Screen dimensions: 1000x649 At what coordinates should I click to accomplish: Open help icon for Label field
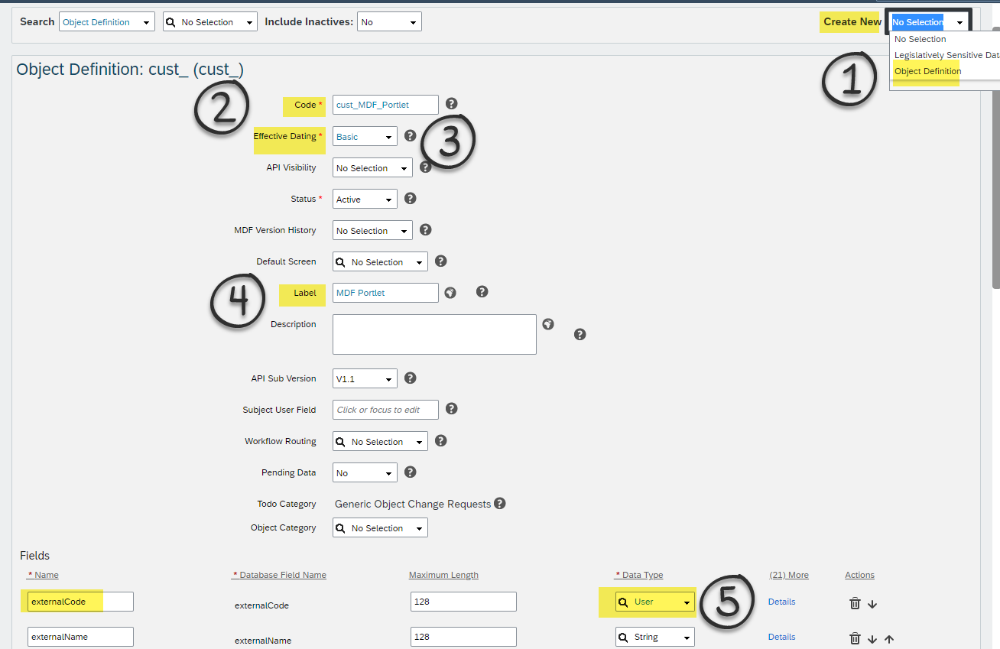[x=482, y=291]
